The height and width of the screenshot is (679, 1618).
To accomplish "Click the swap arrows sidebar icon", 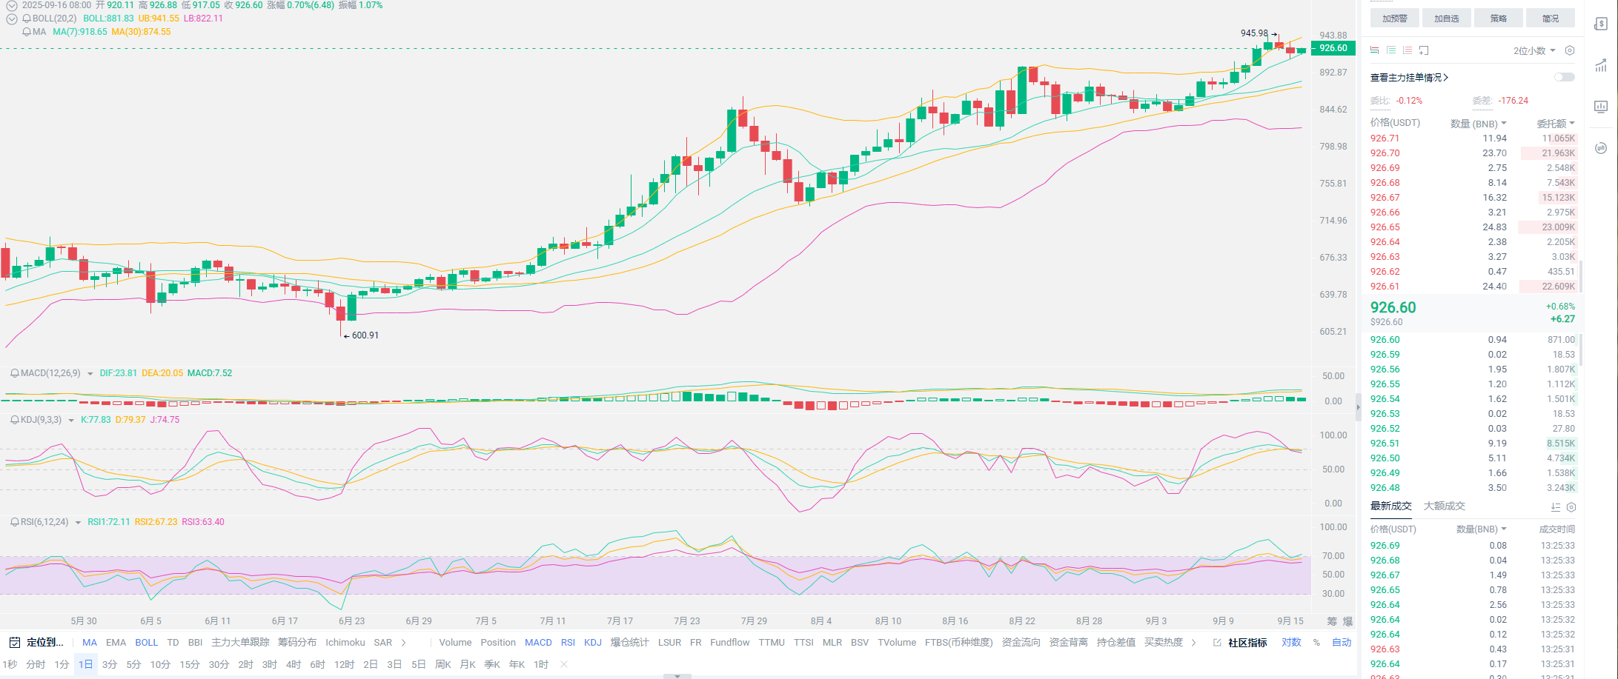I will tap(1601, 147).
